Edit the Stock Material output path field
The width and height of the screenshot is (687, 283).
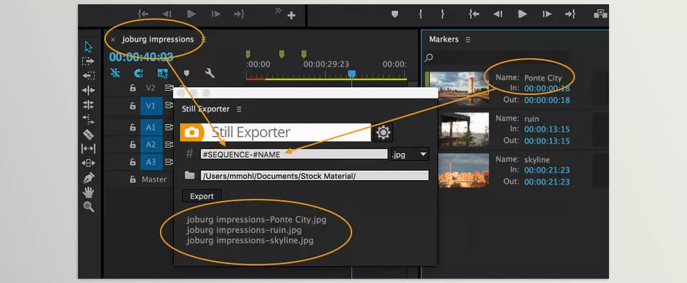click(x=315, y=175)
